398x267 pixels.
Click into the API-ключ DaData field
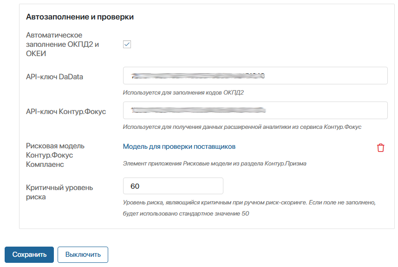255,76
